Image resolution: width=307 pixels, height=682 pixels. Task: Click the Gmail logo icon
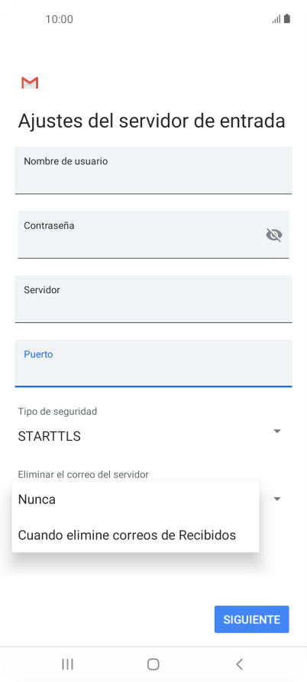tap(30, 82)
